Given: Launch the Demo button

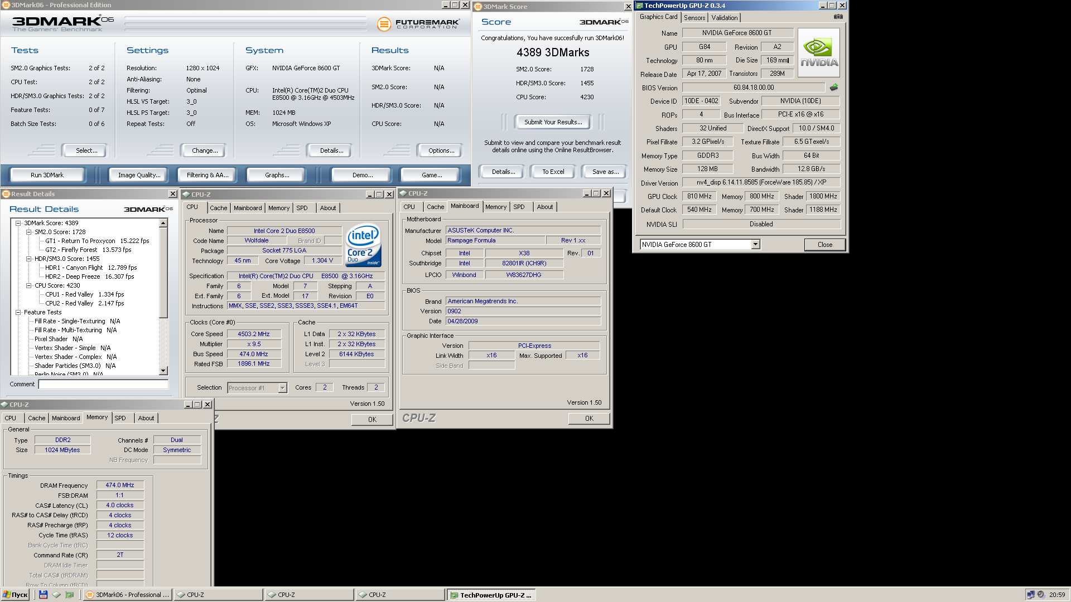Looking at the screenshot, I should pos(363,175).
